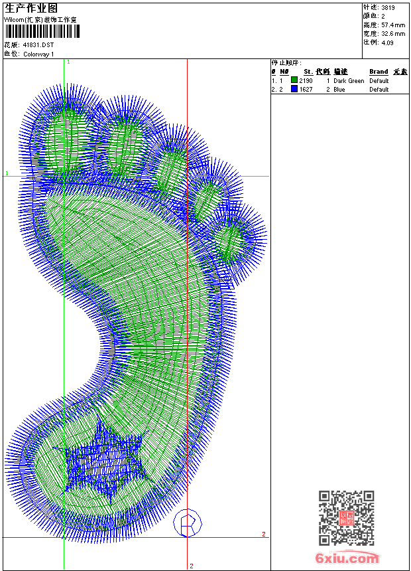Click the Blue thread color swatch
This screenshot has height=571, width=411.
pyautogui.click(x=294, y=89)
